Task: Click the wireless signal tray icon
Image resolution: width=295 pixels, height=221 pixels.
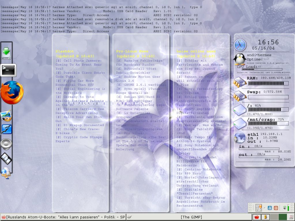Action: click(x=285, y=208)
